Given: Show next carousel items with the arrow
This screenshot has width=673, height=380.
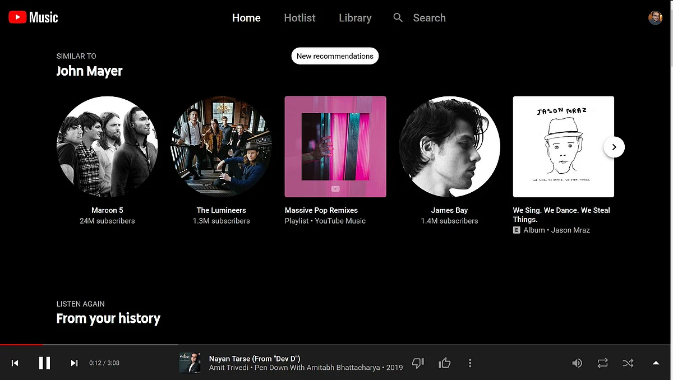Looking at the screenshot, I should (614, 147).
